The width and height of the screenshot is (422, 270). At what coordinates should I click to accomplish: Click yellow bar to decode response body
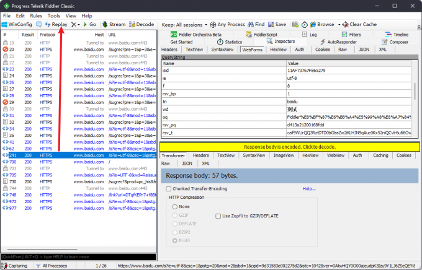tap(290, 147)
